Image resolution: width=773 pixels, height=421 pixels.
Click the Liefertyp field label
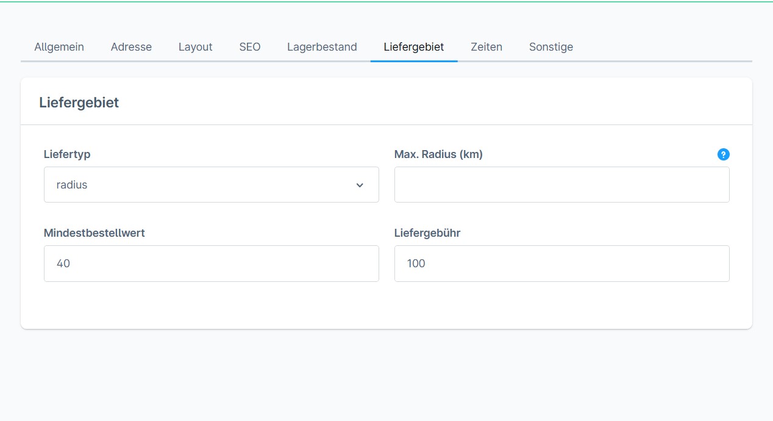pos(67,154)
